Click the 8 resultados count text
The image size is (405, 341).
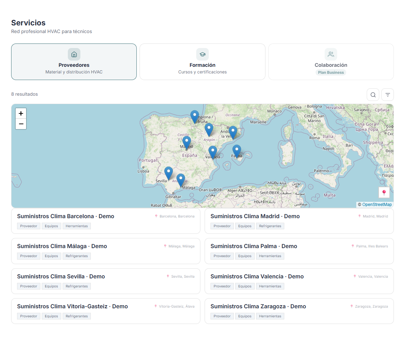(25, 94)
